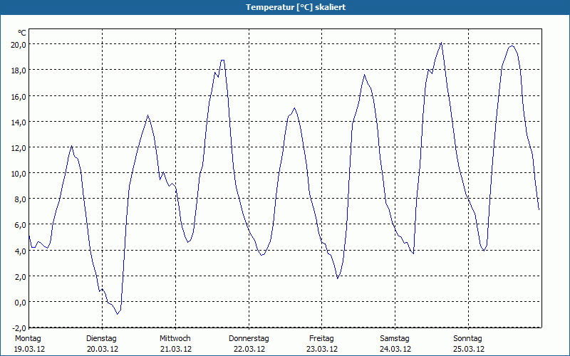Select the 'Mittwoch' day label
Image resolution: width=570 pixels, height=356 pixels.
tap(175, 339)
